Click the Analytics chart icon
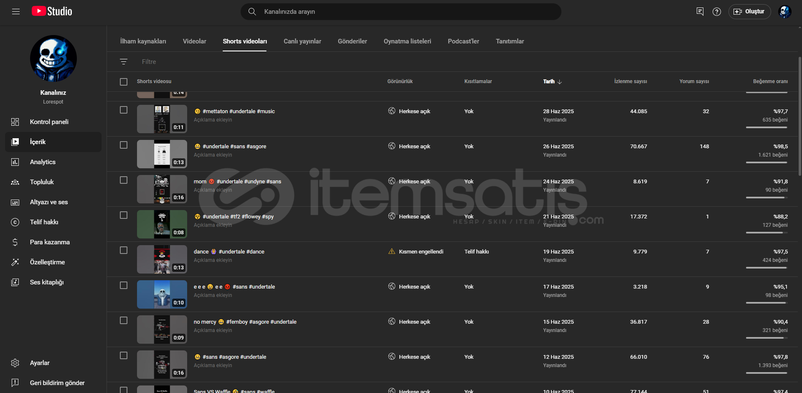The image size is (802, 393). [15, 162]
